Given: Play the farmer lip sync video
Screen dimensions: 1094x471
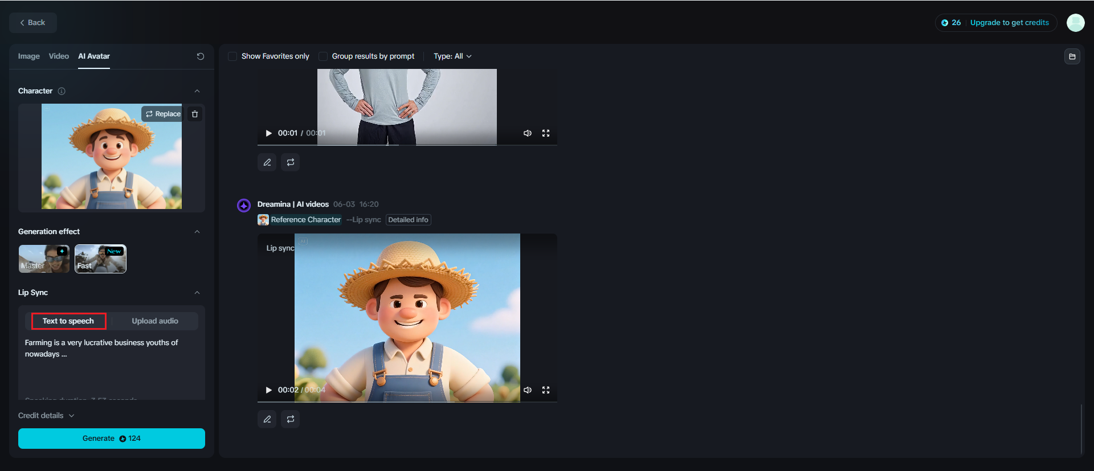Looking at the screenshot, I should click(268, 390).
